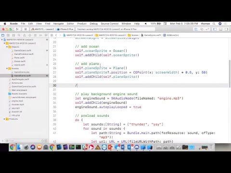The height and width of the screenshot is (173, 231).
Task: Expand the Products folder disclosure triangle
Action: [4, 119]
